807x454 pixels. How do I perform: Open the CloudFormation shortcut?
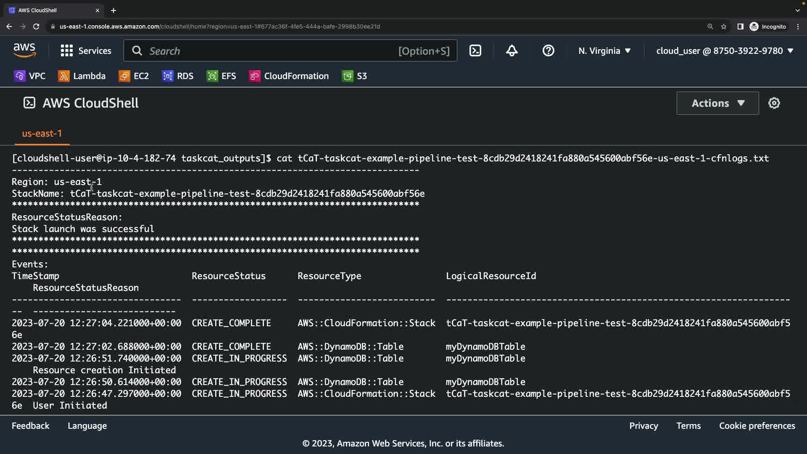coord(289,76)
